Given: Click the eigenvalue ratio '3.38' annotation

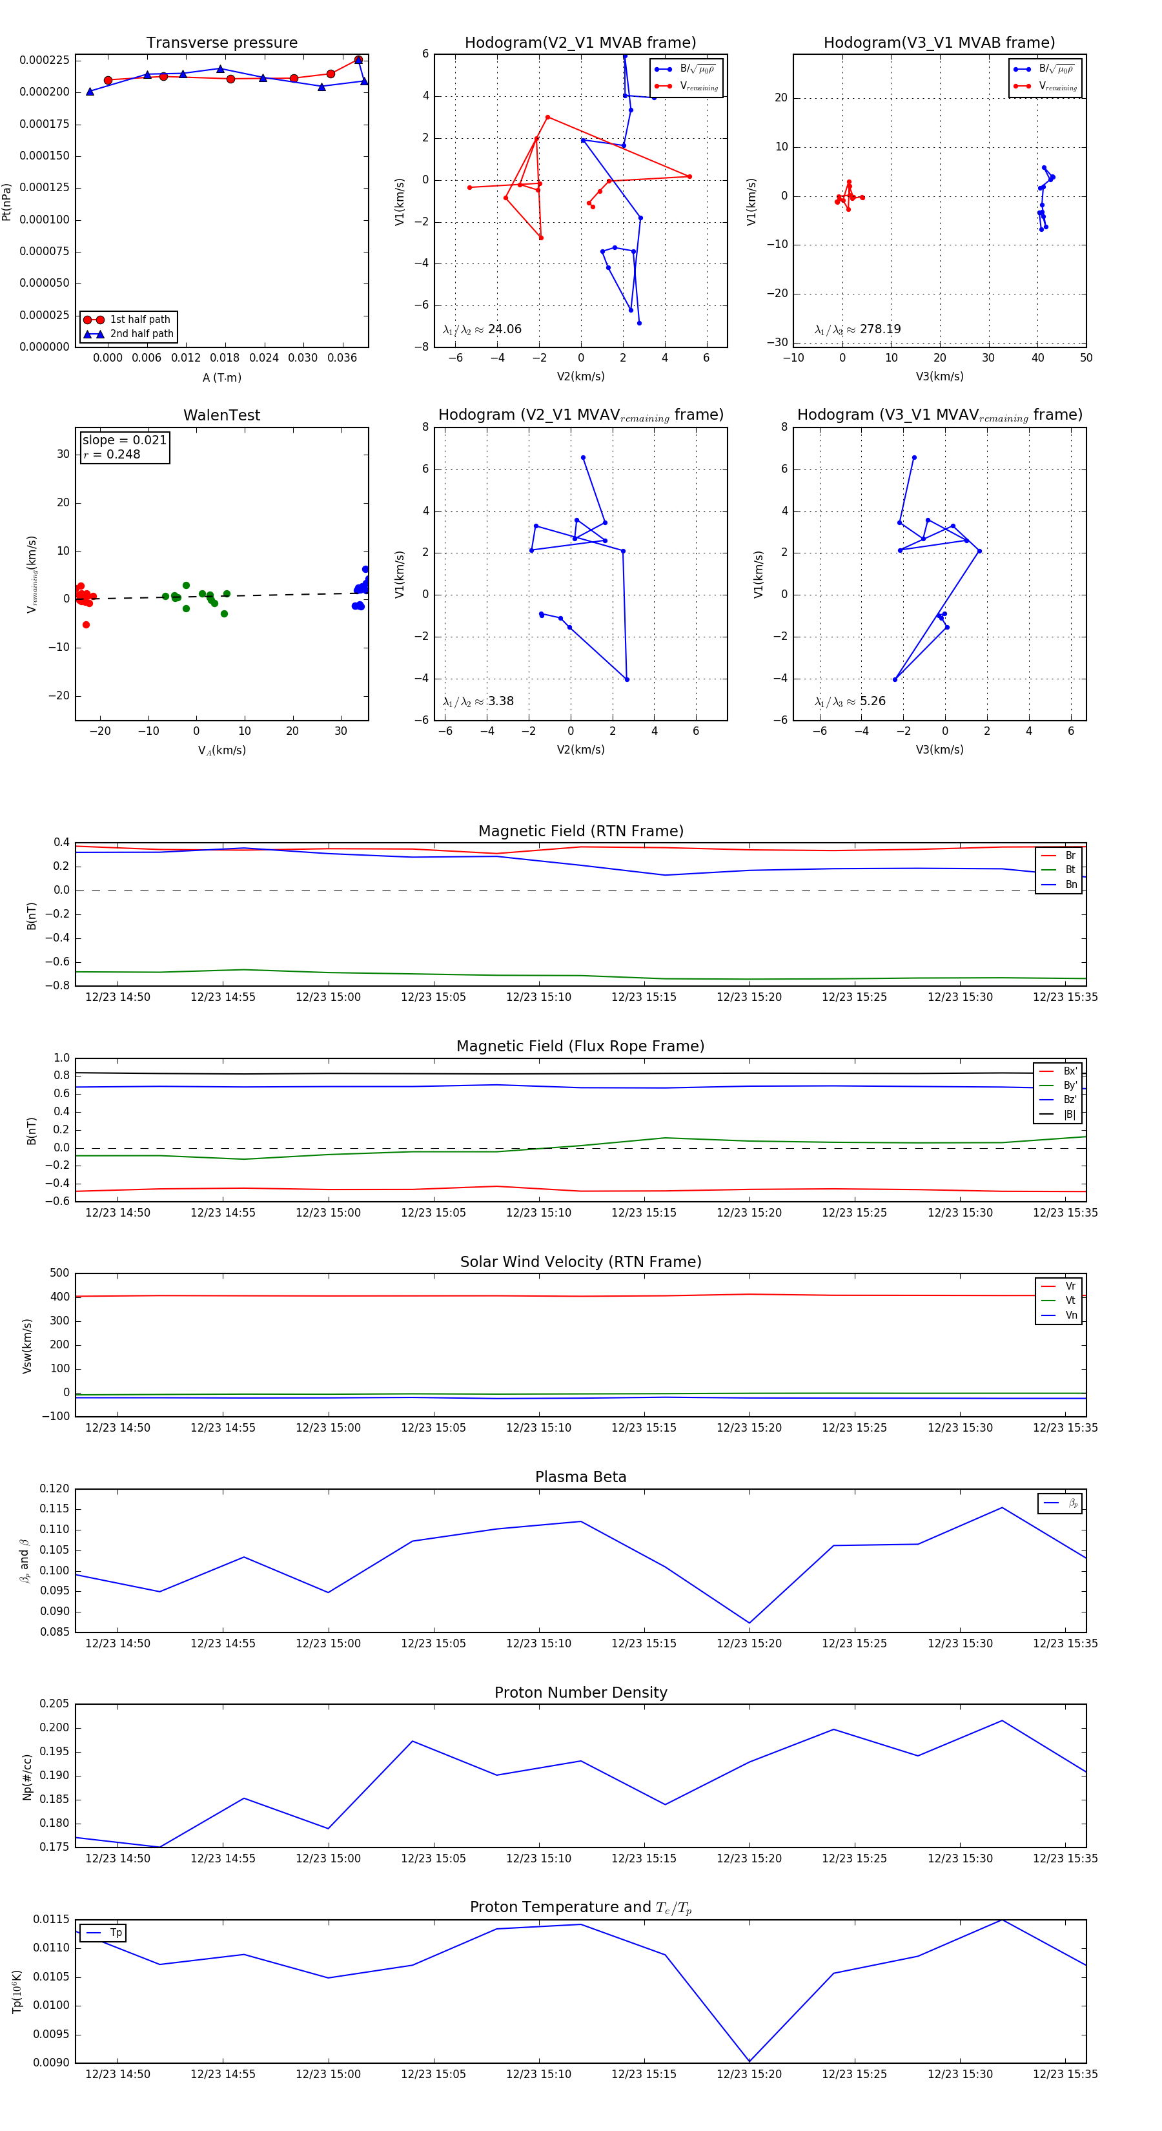Looking at the screenshot, I should point(478,701).
